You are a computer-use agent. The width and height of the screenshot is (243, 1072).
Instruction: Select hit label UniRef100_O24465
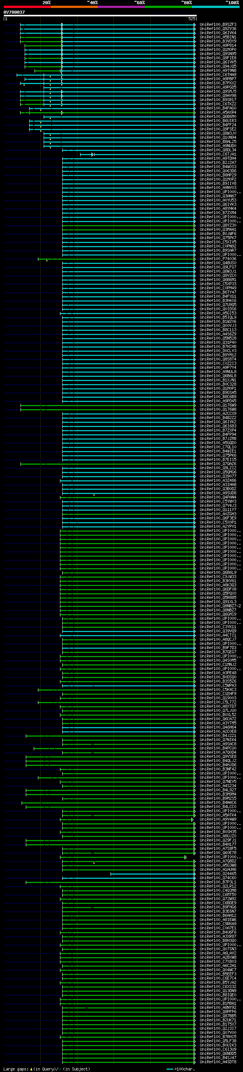(x=218, y=874)
